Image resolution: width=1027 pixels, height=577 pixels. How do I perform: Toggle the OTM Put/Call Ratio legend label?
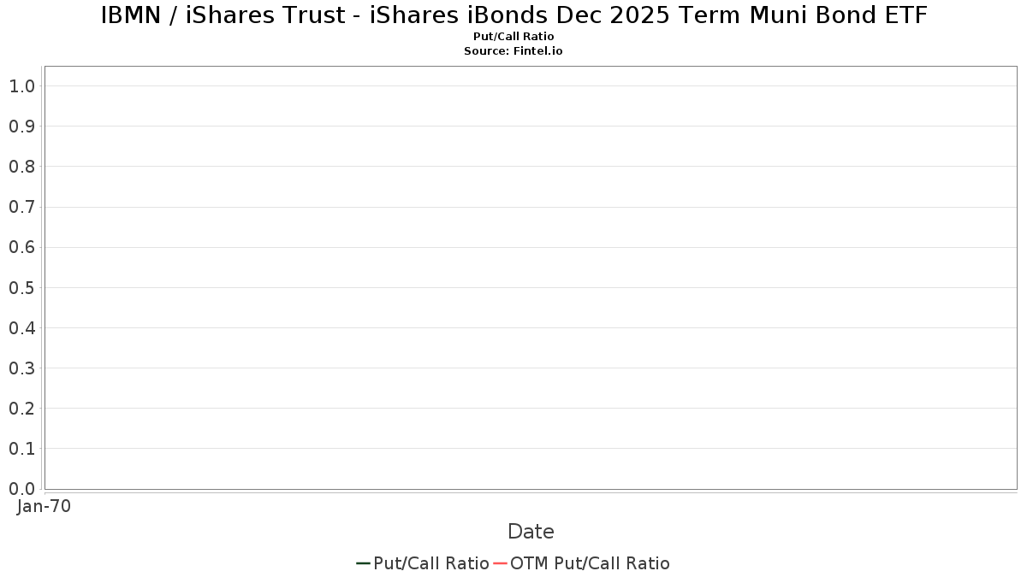pyautogui.click(x=590, y=563)
